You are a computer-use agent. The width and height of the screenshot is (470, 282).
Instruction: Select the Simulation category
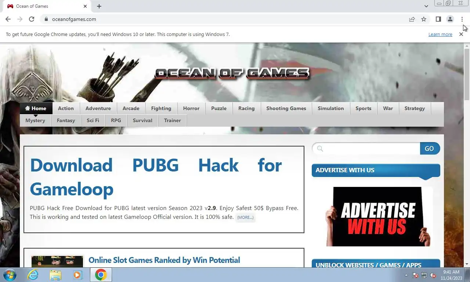point(331,108)
